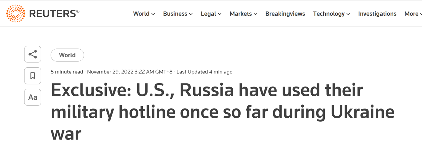Viewport: 422px width, 149px height.
Task: Click the World category tag pill
Action: point(67,55)
